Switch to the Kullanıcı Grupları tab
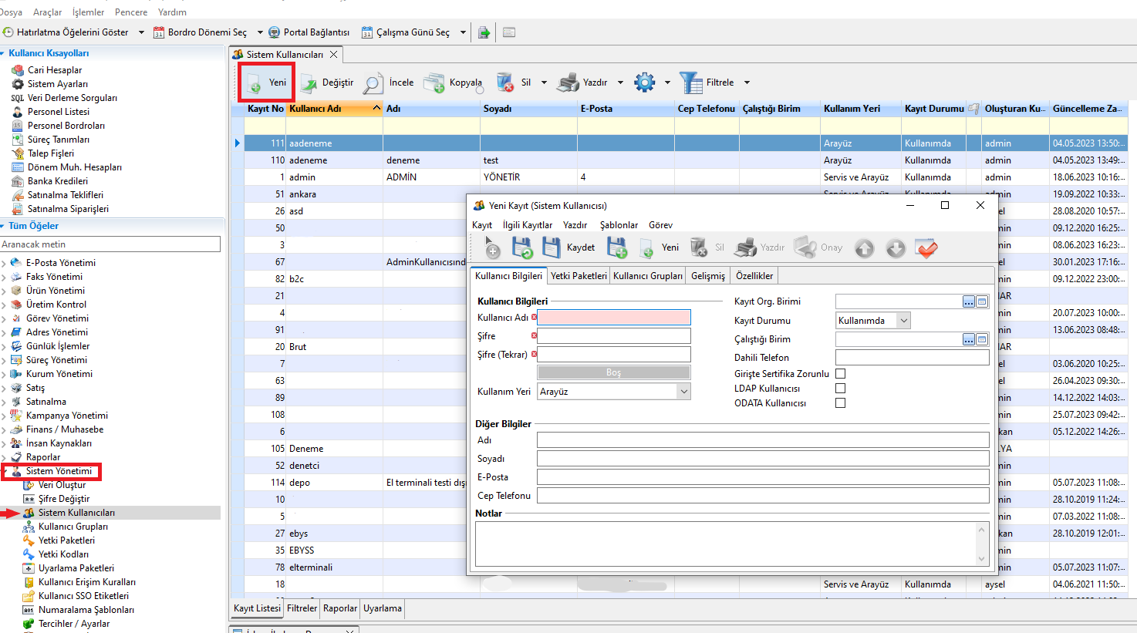The height and width of the screenshot is (633, 1137). pyautogui.click(x=647, y=276)
